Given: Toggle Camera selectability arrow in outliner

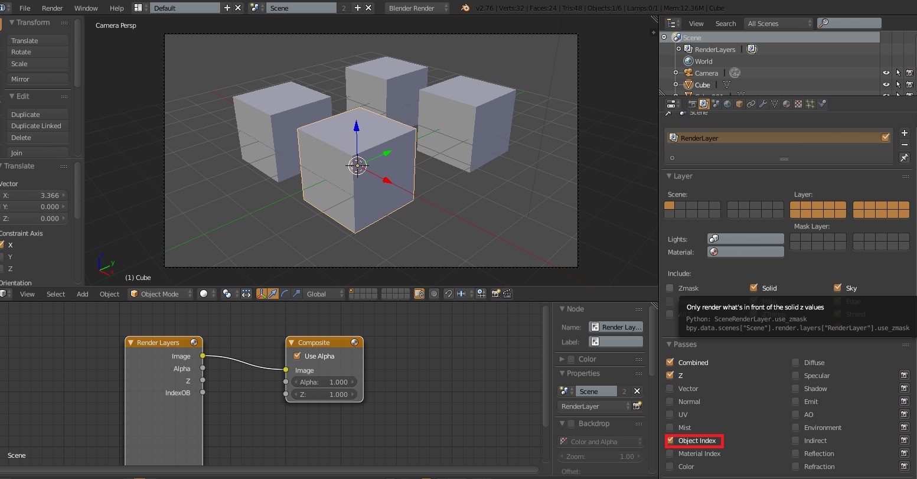Looking at the screenshot, I should point(898,73).
